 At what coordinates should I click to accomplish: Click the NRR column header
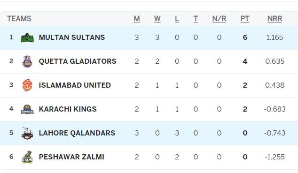274,19
